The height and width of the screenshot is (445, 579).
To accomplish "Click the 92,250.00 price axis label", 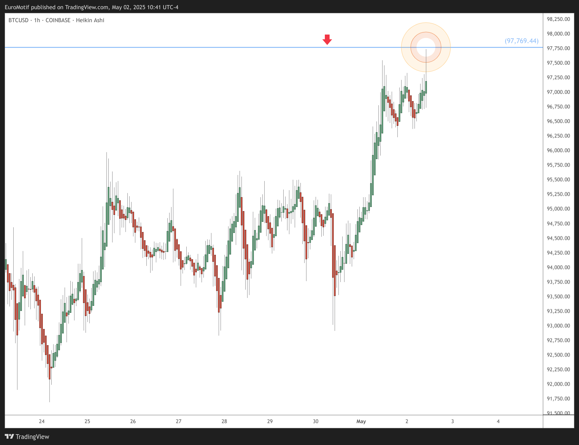I will coord(558,369).
